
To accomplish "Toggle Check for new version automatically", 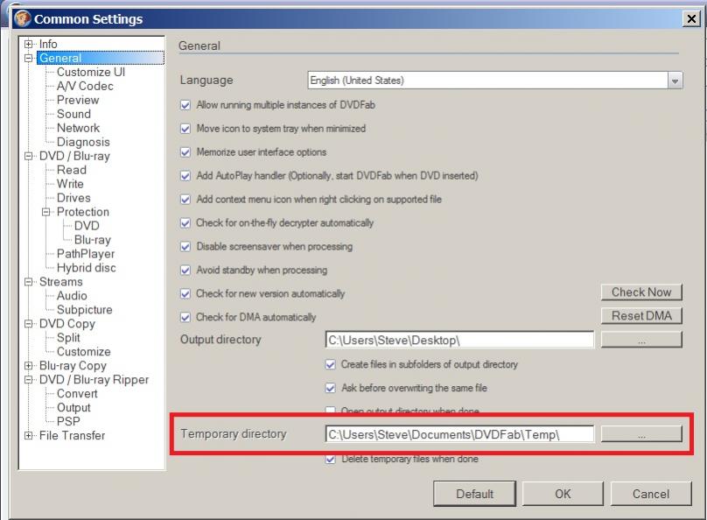I will 185,293.
